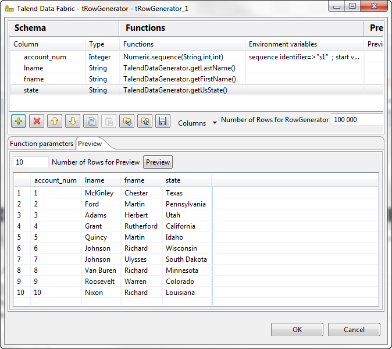The height and width of the screenshot is (349, 392).
Task: Select the Pennsylvania preview cell
Action: pyautogui.click(x=186, y=204)
